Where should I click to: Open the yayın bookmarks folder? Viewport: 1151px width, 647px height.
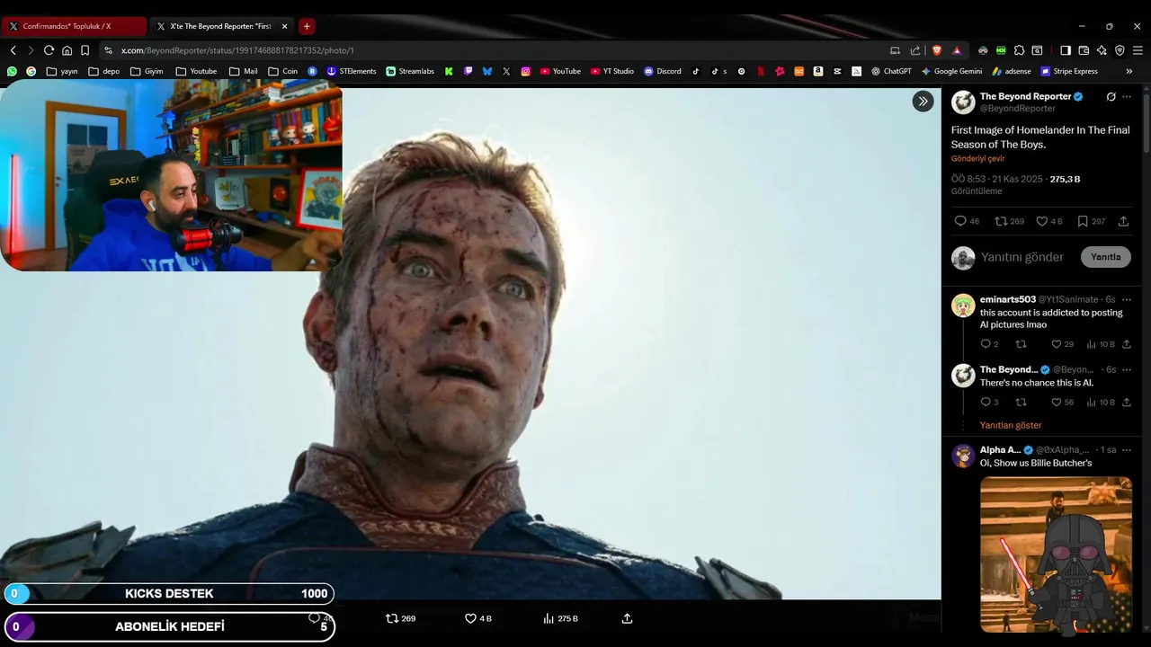click(62, 71)
